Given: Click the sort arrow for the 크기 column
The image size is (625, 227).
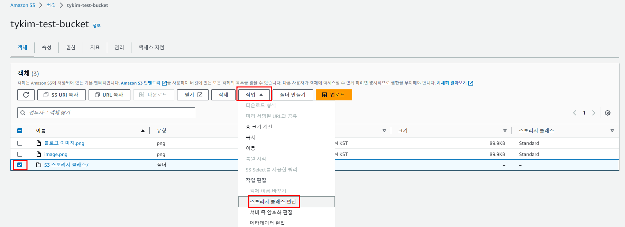Looking at the screenshot, I should tap(505, 131).
